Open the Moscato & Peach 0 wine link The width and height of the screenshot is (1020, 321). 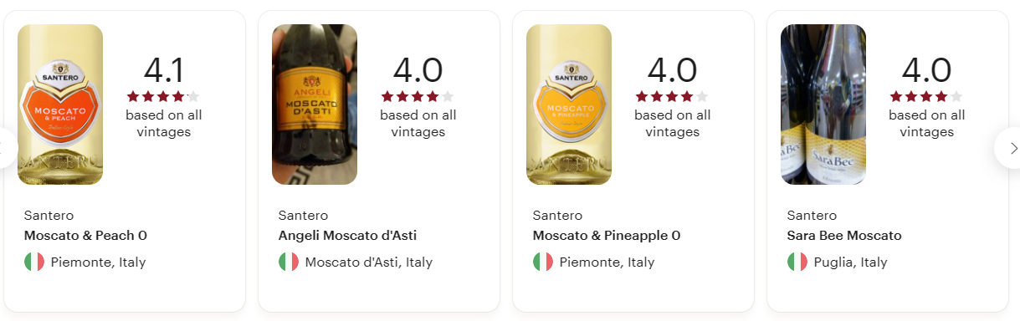(x=85, y=236)
